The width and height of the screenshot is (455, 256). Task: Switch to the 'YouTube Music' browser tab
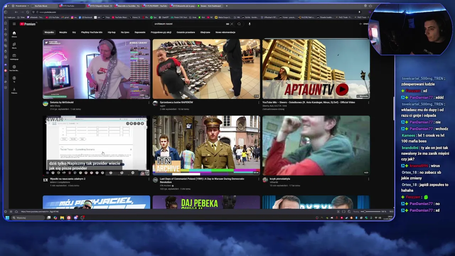44,6
